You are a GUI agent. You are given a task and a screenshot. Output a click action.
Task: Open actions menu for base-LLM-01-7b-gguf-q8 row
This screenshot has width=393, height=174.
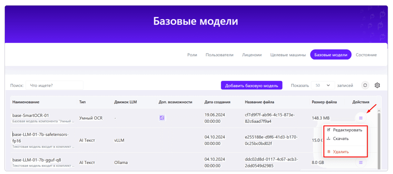361,163
